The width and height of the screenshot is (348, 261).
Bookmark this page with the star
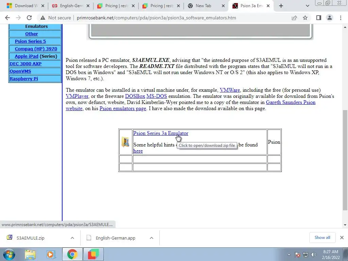(x=305, y=18)
